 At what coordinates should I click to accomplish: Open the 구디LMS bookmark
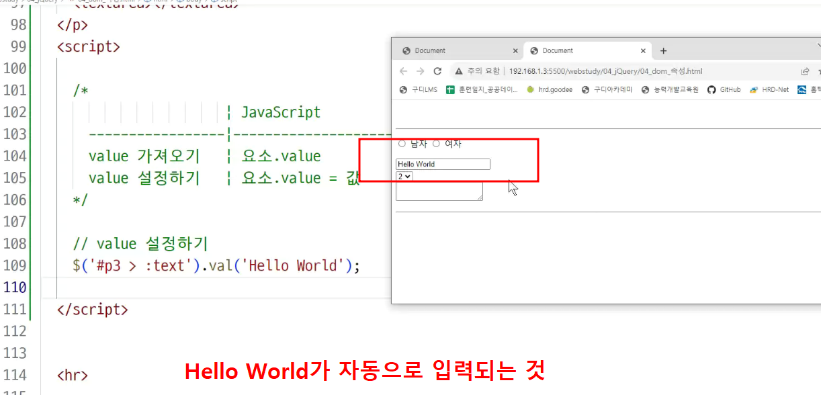[x=418, y=90]
